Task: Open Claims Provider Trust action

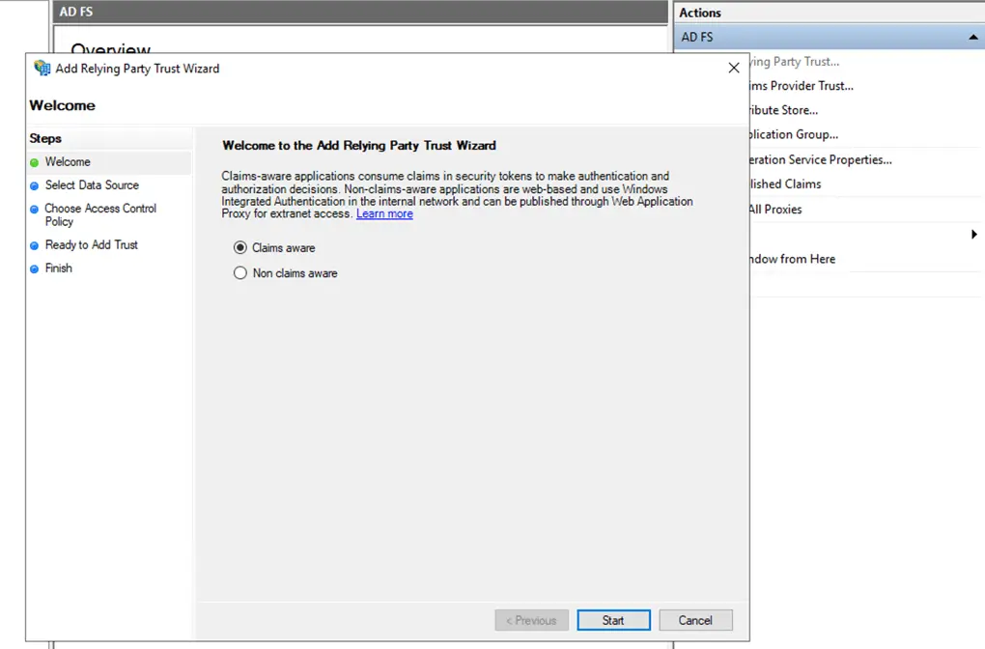Action: coord(802,86)
